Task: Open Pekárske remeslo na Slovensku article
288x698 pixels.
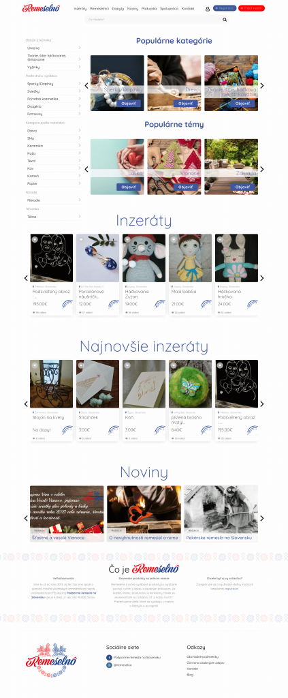Action: (x=221, y=538)
